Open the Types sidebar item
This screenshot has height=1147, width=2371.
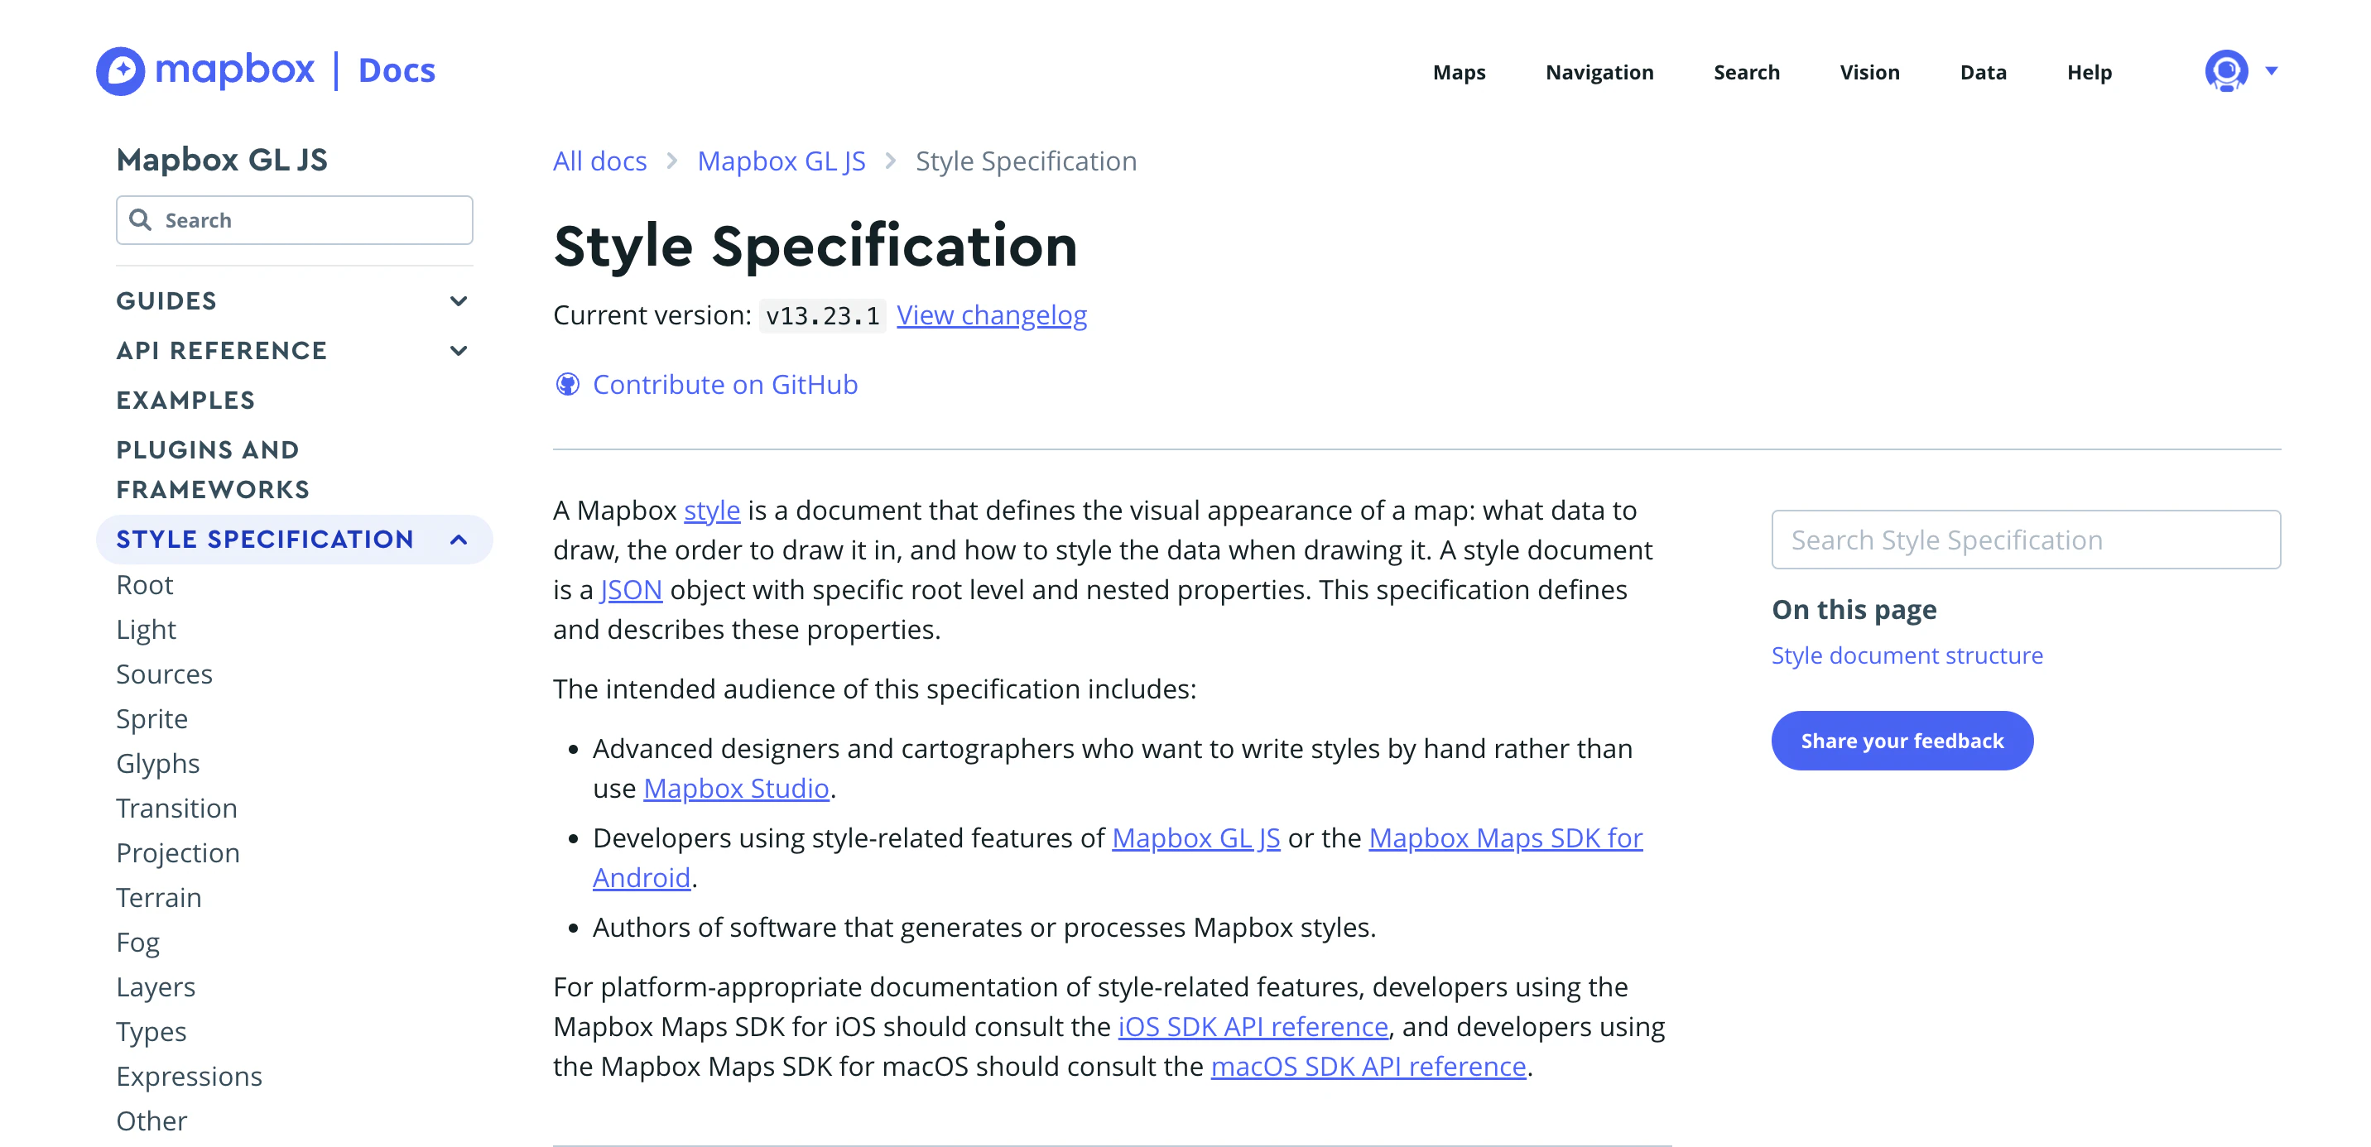pyautogui.click(x=151, y=1032)
